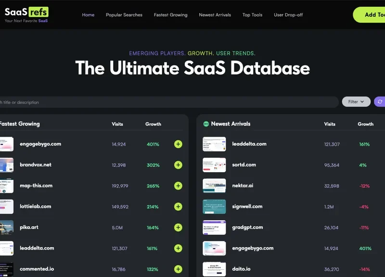Sort by the Growth column in Newest Arrivals
385x277 pixels.
pos(365,124)
